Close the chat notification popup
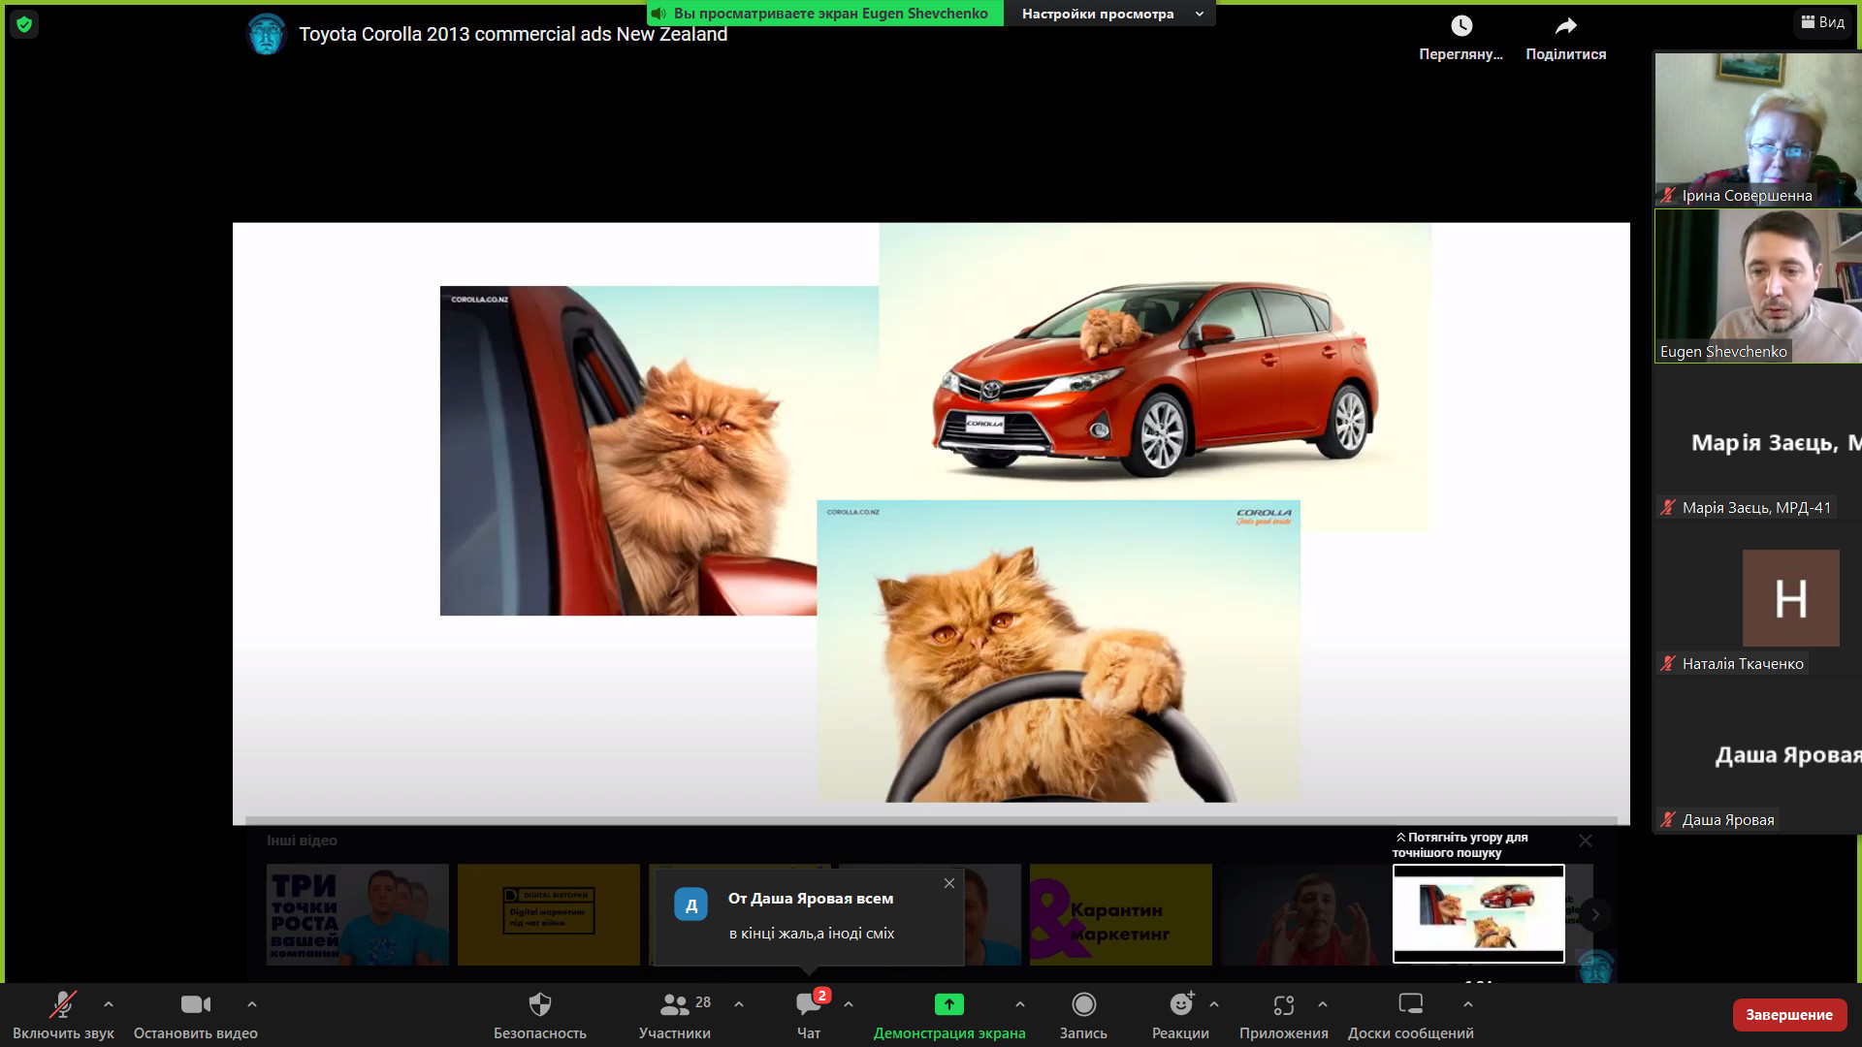This screenshot has height=1047, width=1862. click(949, 883)
